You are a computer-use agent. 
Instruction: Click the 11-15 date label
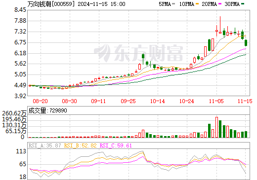(x=245, y=101)
